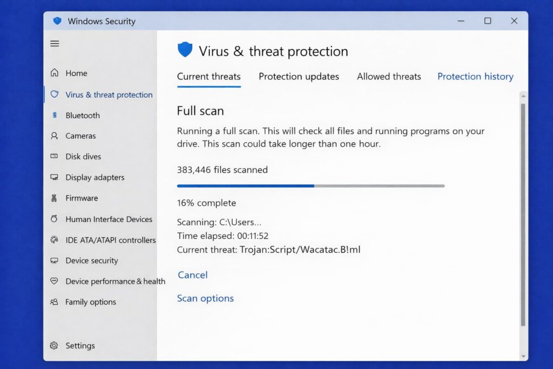The image size is (553, 369).
Task: Click the Bluetooth icon in sidebar
Action: (x=54, y=115)
